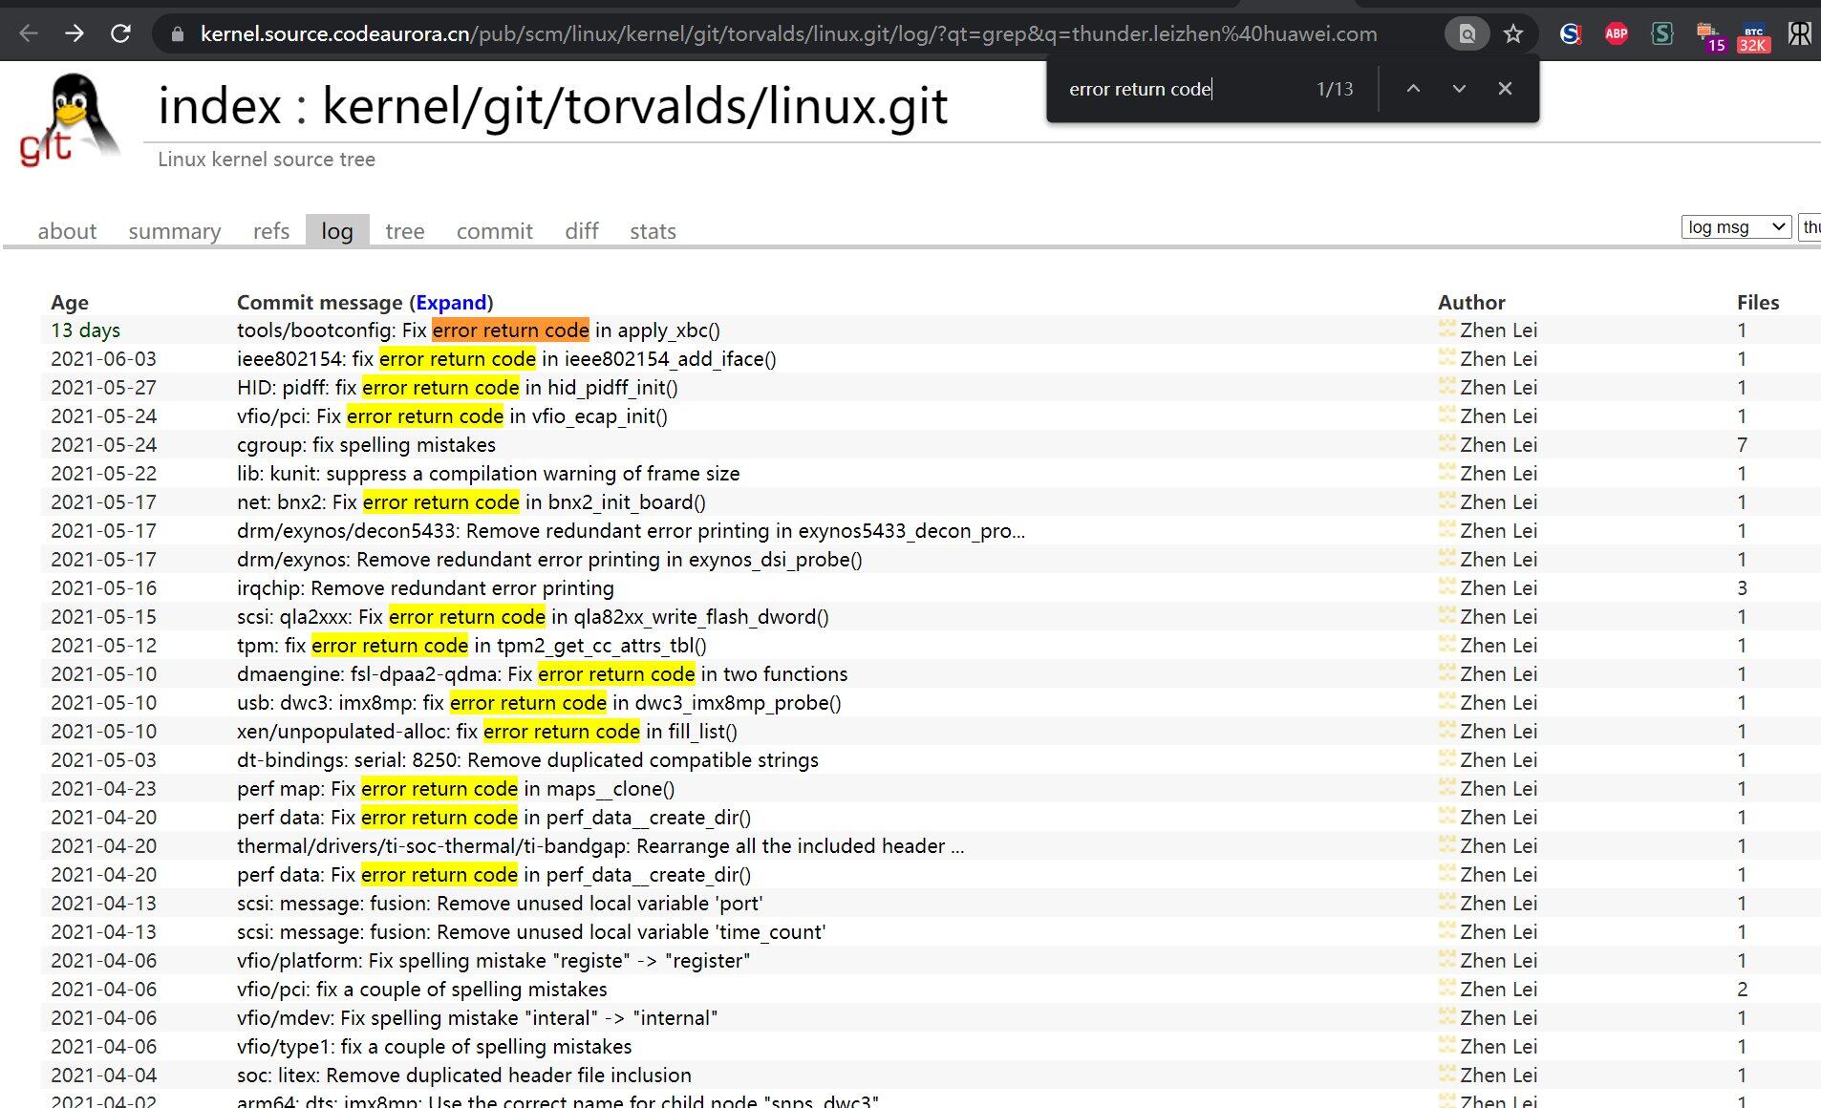Open the diff tab

(x=582, y=231)
